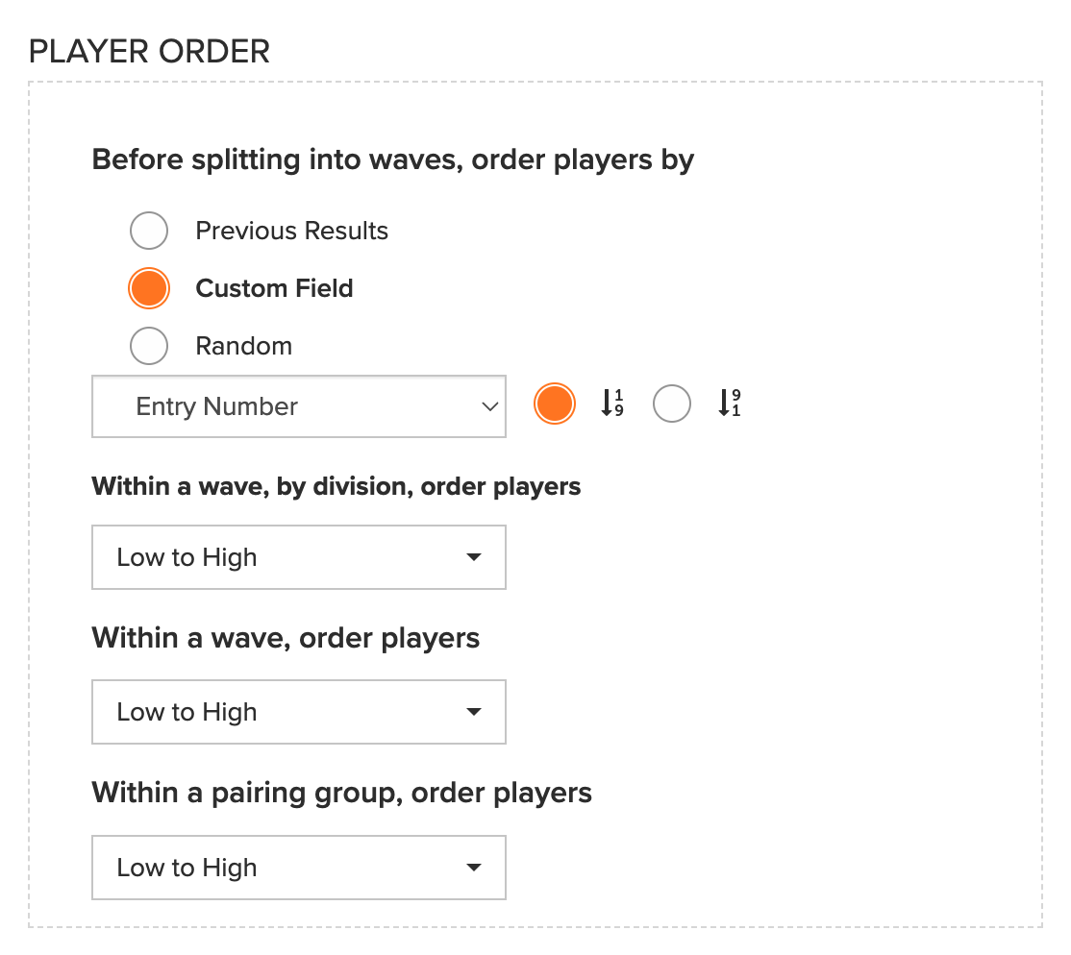1071x955 pixels.
Task: Open the Entry Number custom field dropdown
Action: pos(299,406)
